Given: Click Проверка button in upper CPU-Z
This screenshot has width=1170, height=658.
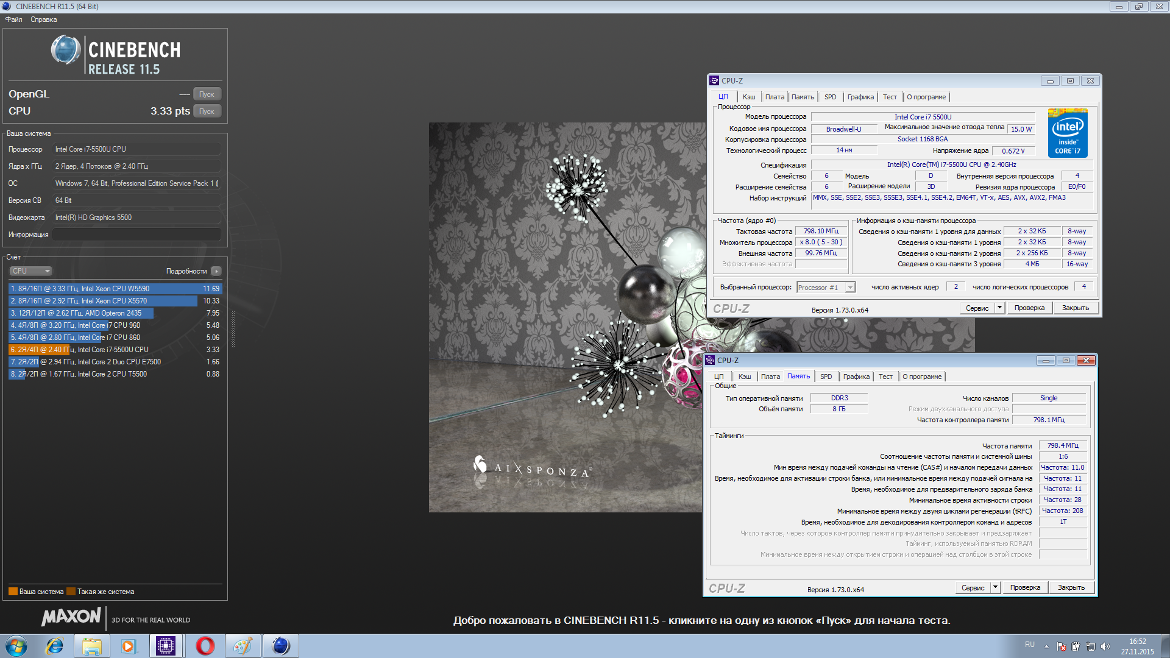Looking at the screenshot, I should click(1029, 308).
